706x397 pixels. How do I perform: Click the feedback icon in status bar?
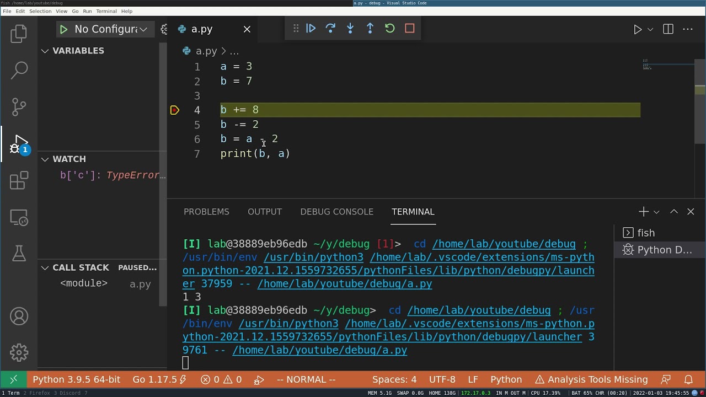pyautogui.click(x=666, y=379)
